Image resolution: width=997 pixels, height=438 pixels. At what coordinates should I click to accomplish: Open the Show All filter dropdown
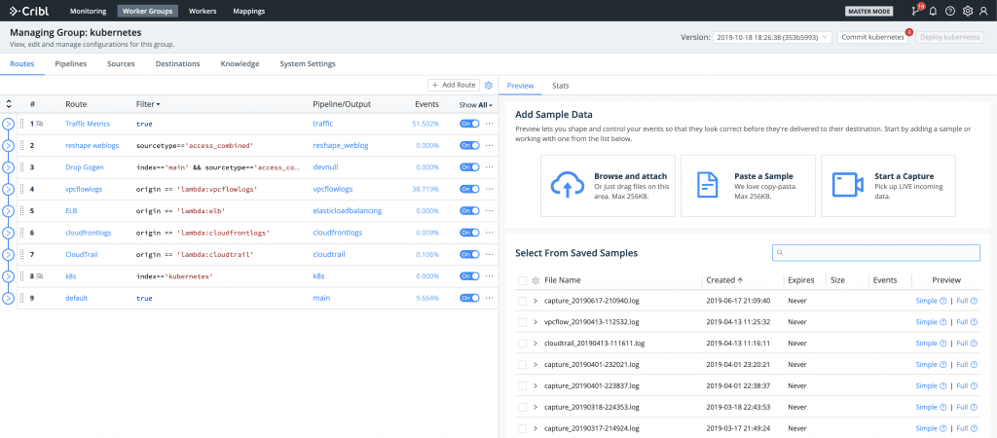[476, 104]
